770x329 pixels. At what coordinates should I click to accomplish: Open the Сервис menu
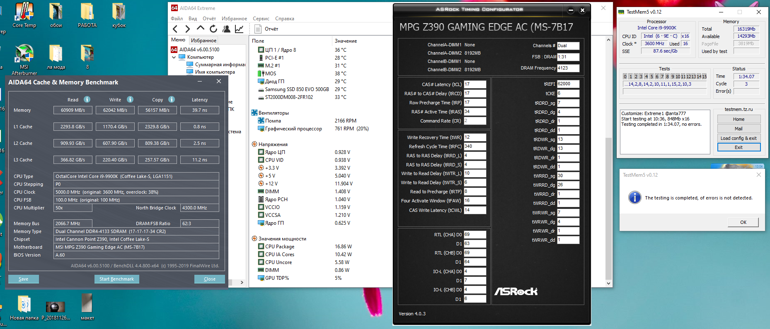pyautogui.click(x=261, y=19)
